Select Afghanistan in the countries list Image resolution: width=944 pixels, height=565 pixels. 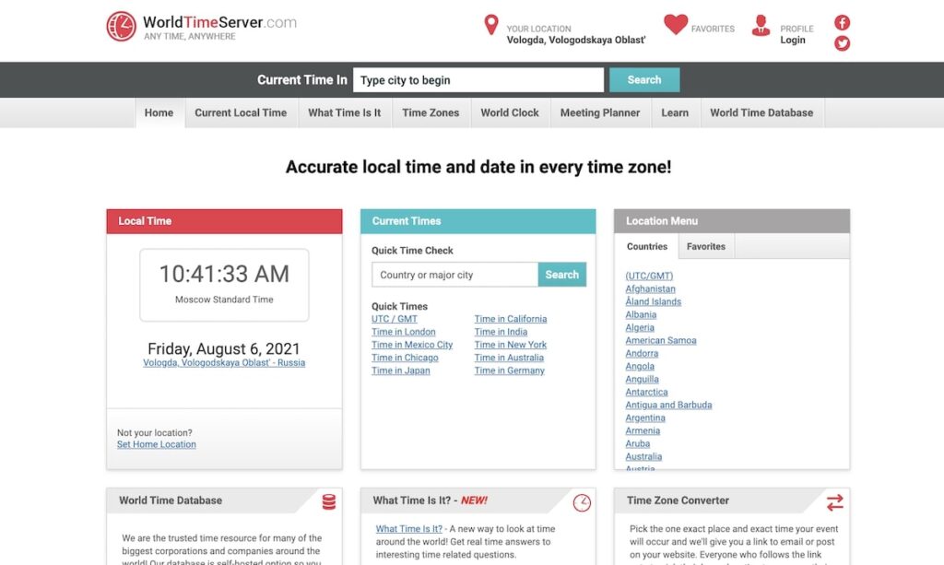click(650, 288)
